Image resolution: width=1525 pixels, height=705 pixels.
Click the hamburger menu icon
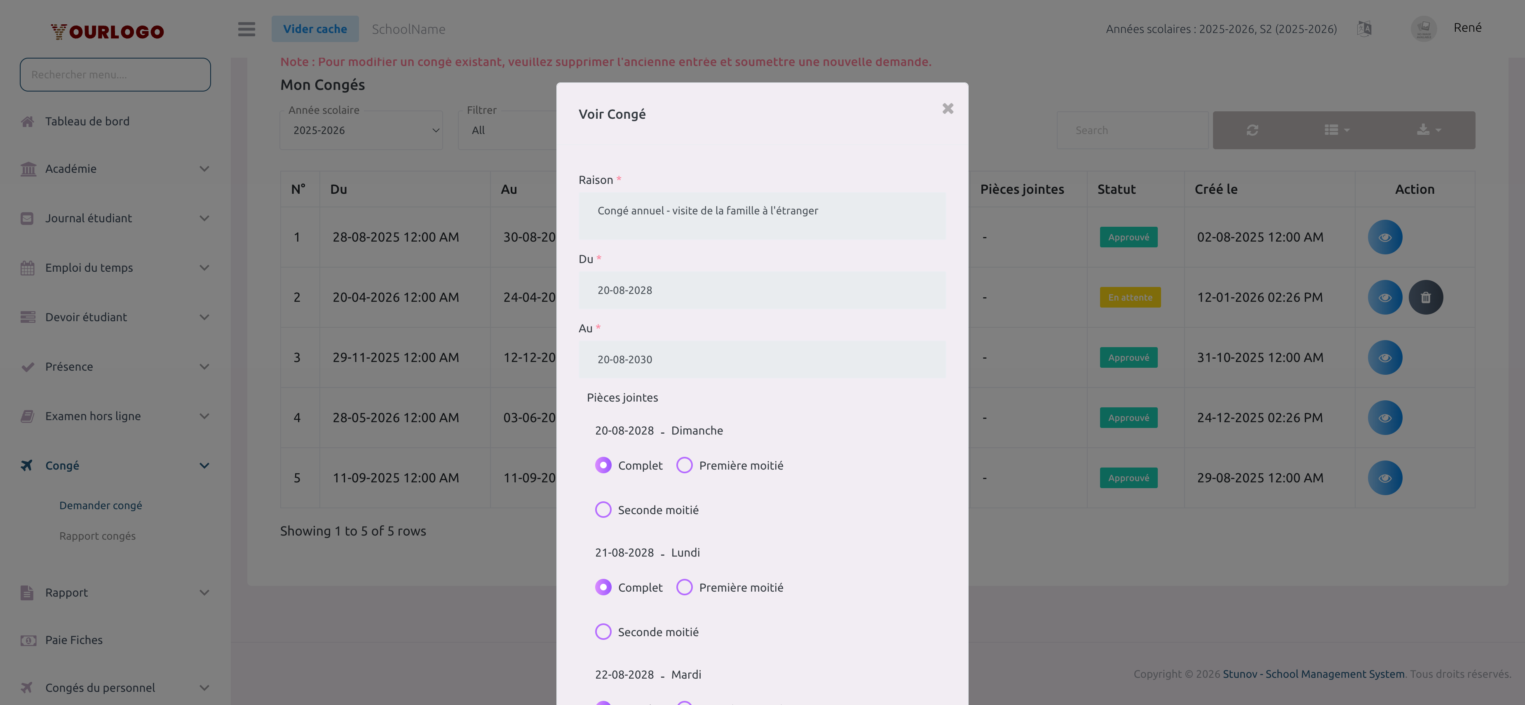click(246, 29)
